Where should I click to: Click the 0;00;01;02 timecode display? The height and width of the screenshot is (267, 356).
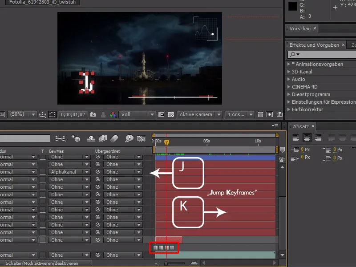pyautogui.click(x=73, y=114)
